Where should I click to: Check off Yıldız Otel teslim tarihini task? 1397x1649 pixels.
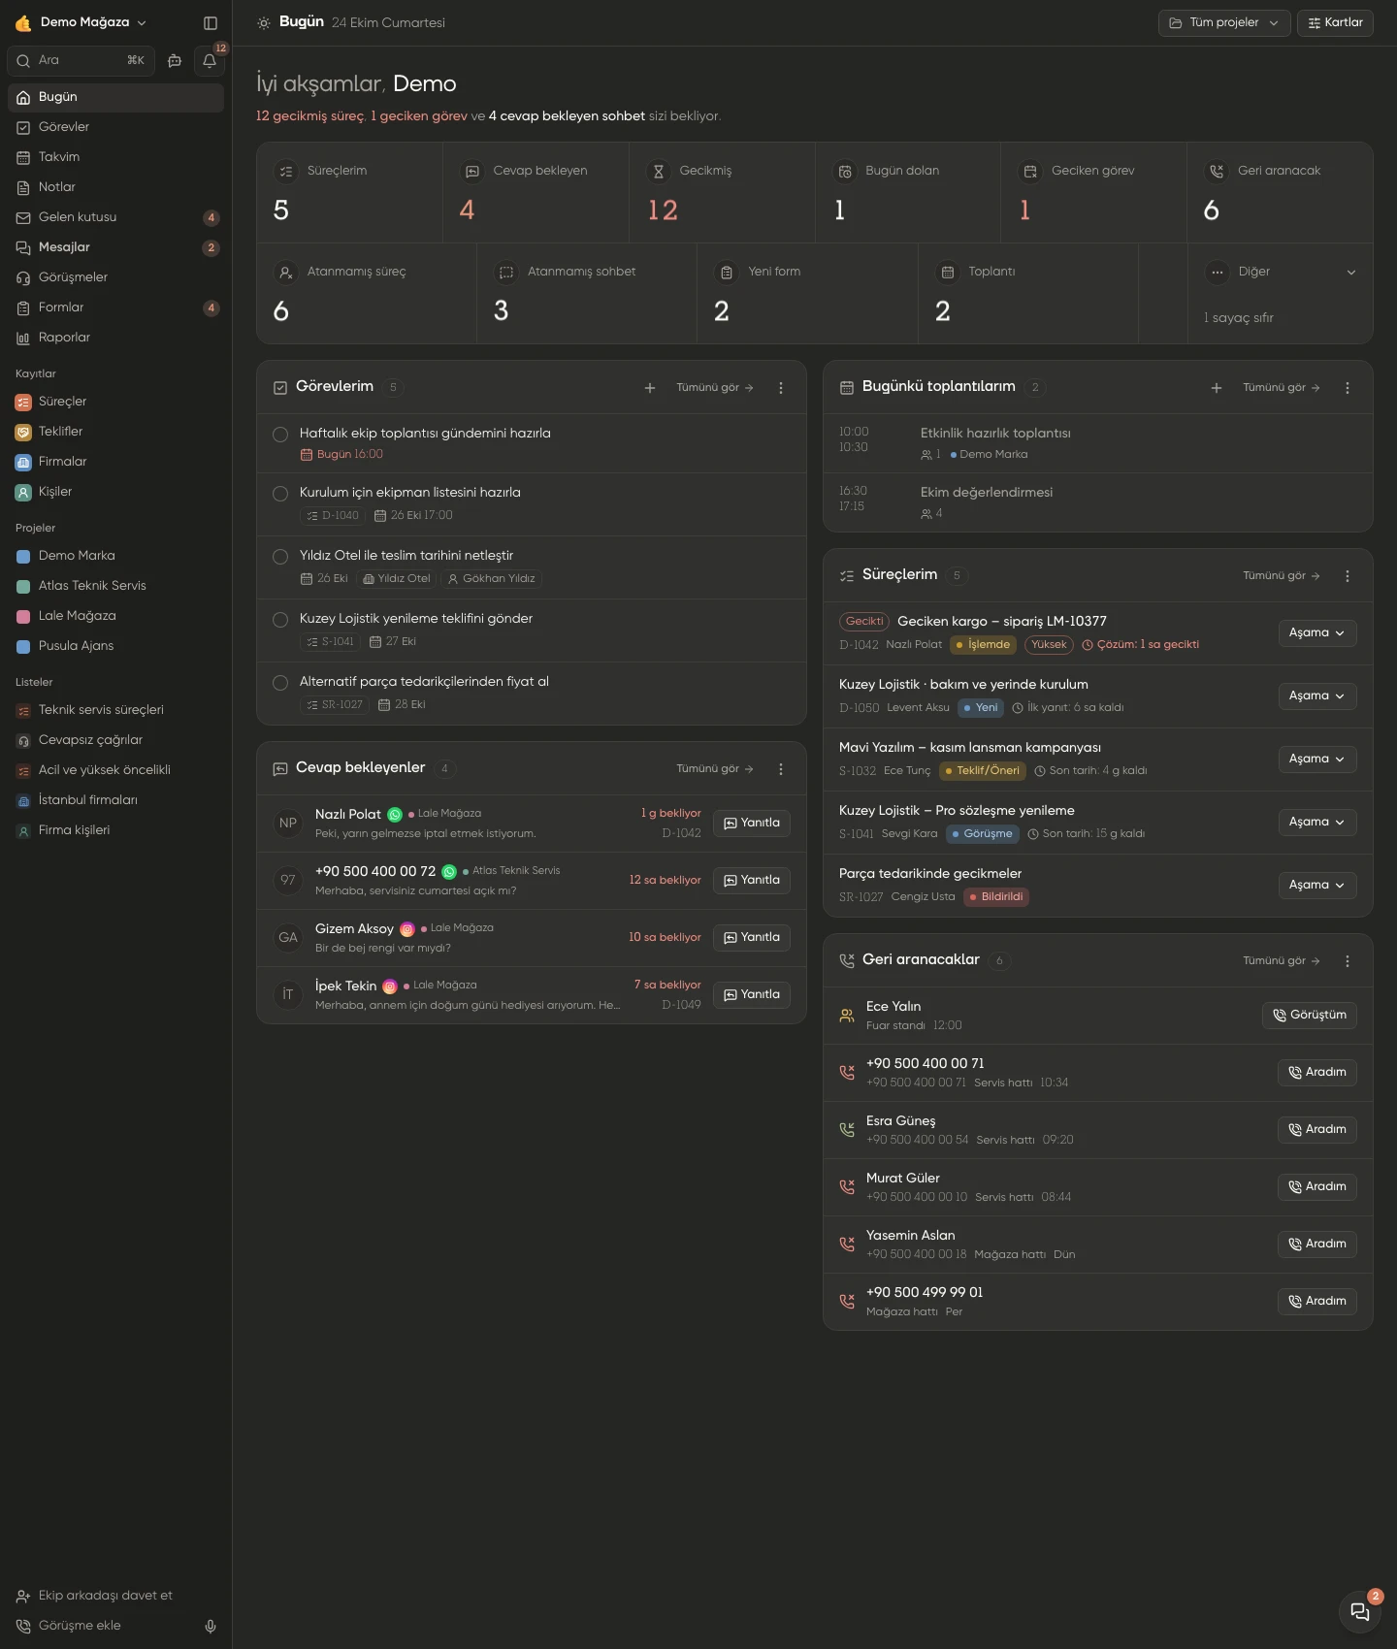pos(280,557)
